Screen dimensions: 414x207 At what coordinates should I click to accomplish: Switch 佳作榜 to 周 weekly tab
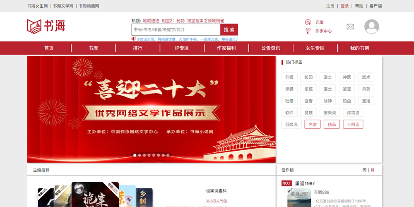pyautogui.click(x=364, y=170)
